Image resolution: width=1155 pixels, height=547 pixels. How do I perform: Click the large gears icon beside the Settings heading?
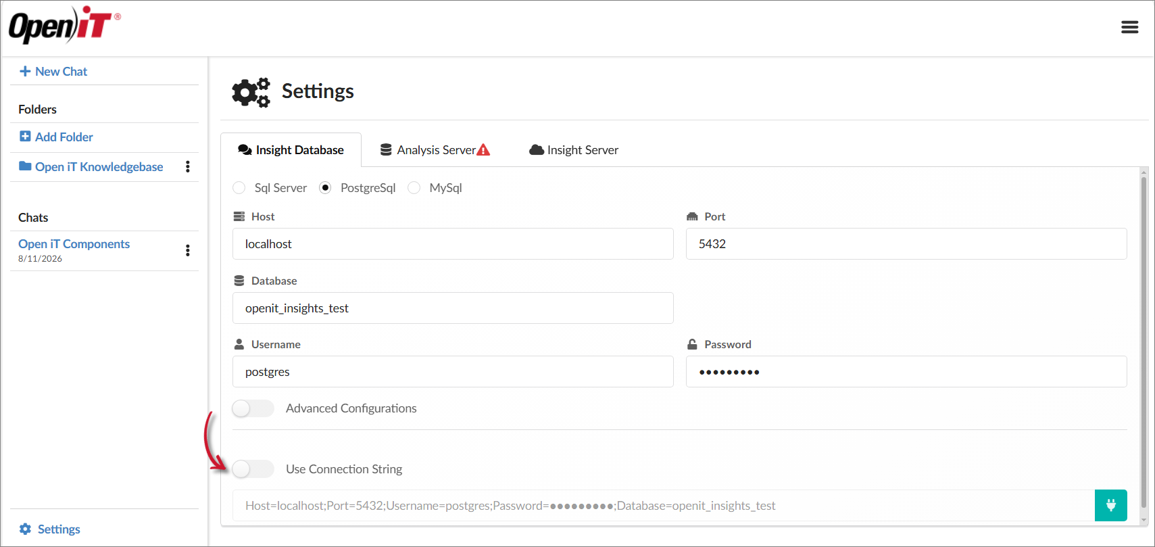tap(251, 92)
